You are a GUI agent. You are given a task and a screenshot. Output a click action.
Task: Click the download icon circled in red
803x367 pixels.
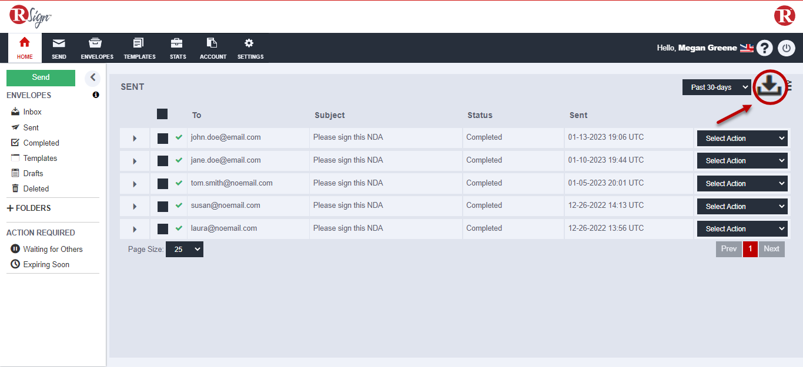coord(769,87)
